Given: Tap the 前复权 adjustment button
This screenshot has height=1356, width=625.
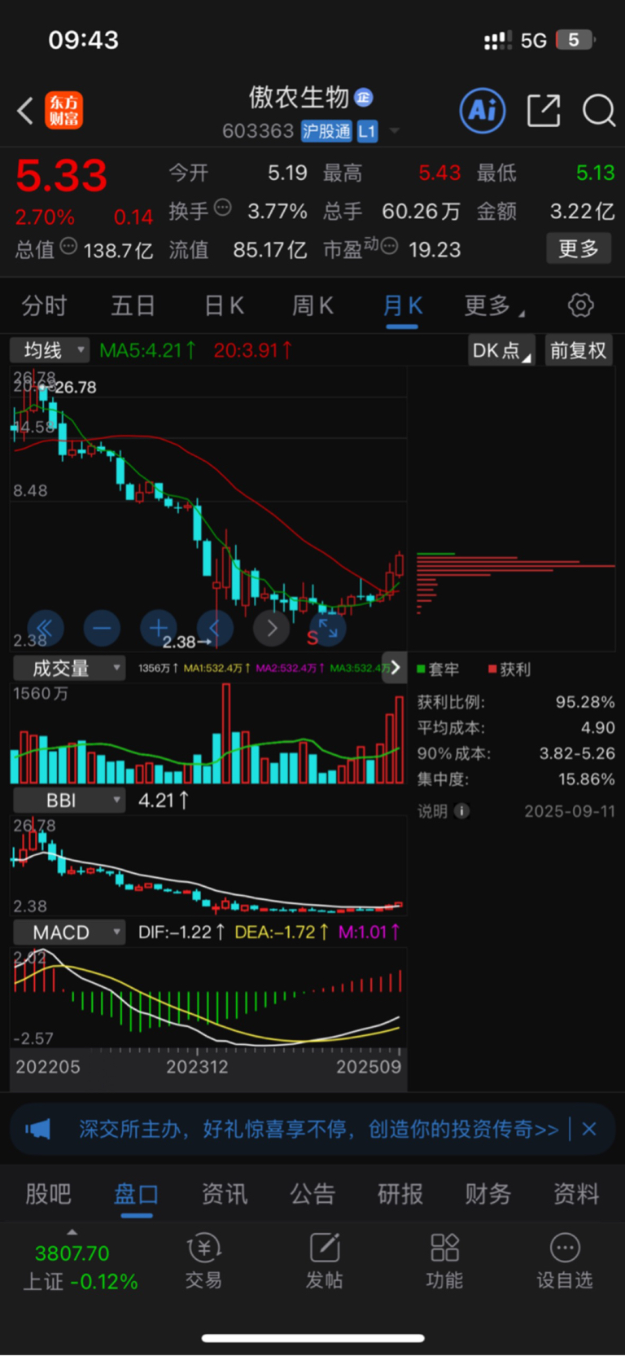Looking at the screenshot, I should (578, 350).
